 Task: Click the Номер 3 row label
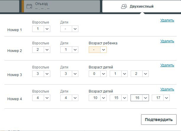tap(14, 75)
